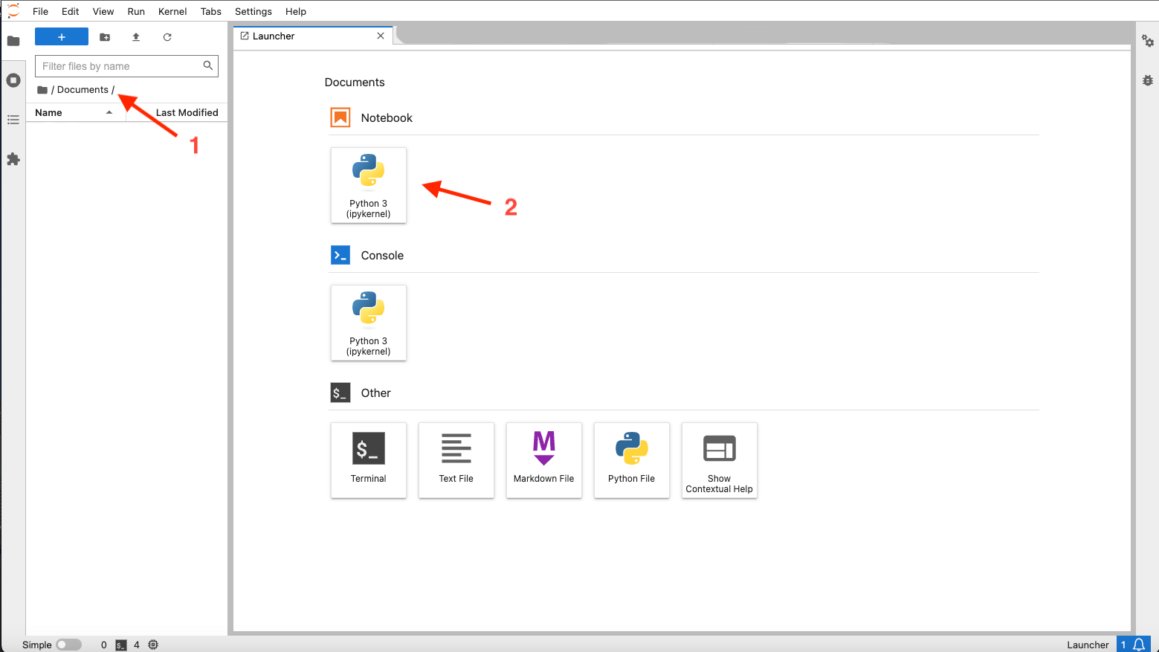Click the Documents breadcrumb link
The height and width of the screenshot is (652, 1159).
[83, 90]
